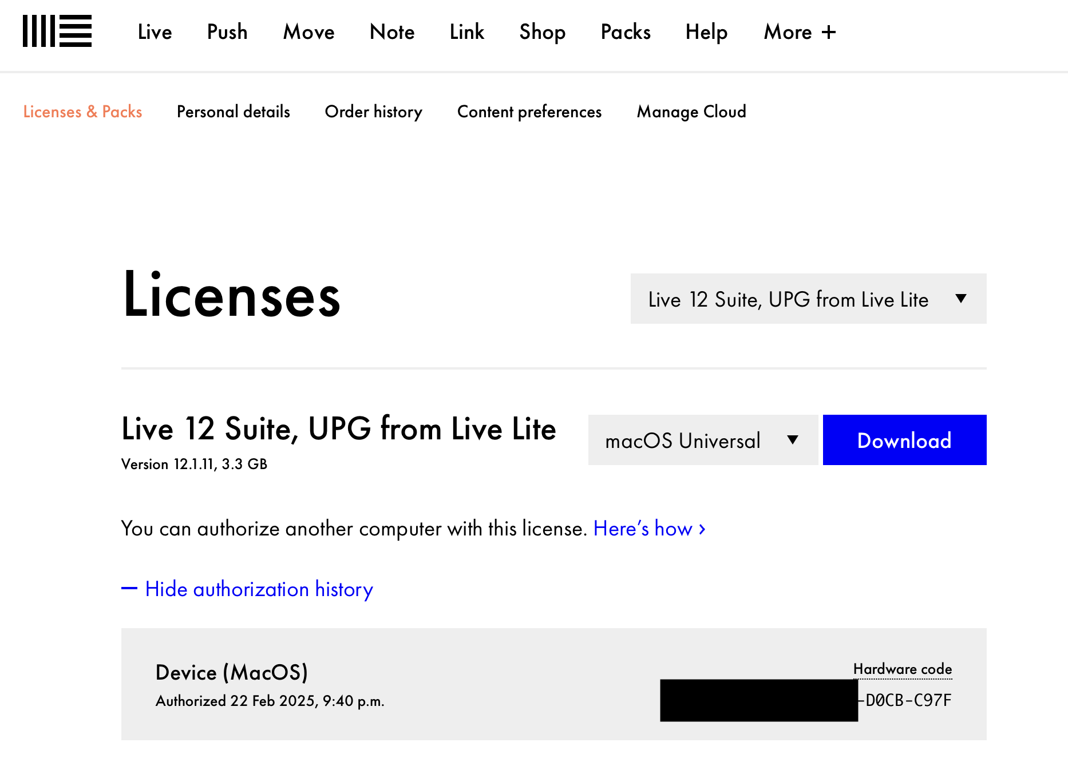Open the Push menu item

tap(227, 32)
